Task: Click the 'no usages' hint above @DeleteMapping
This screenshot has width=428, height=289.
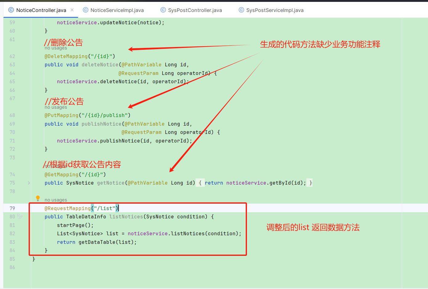Action: [56, 48]
